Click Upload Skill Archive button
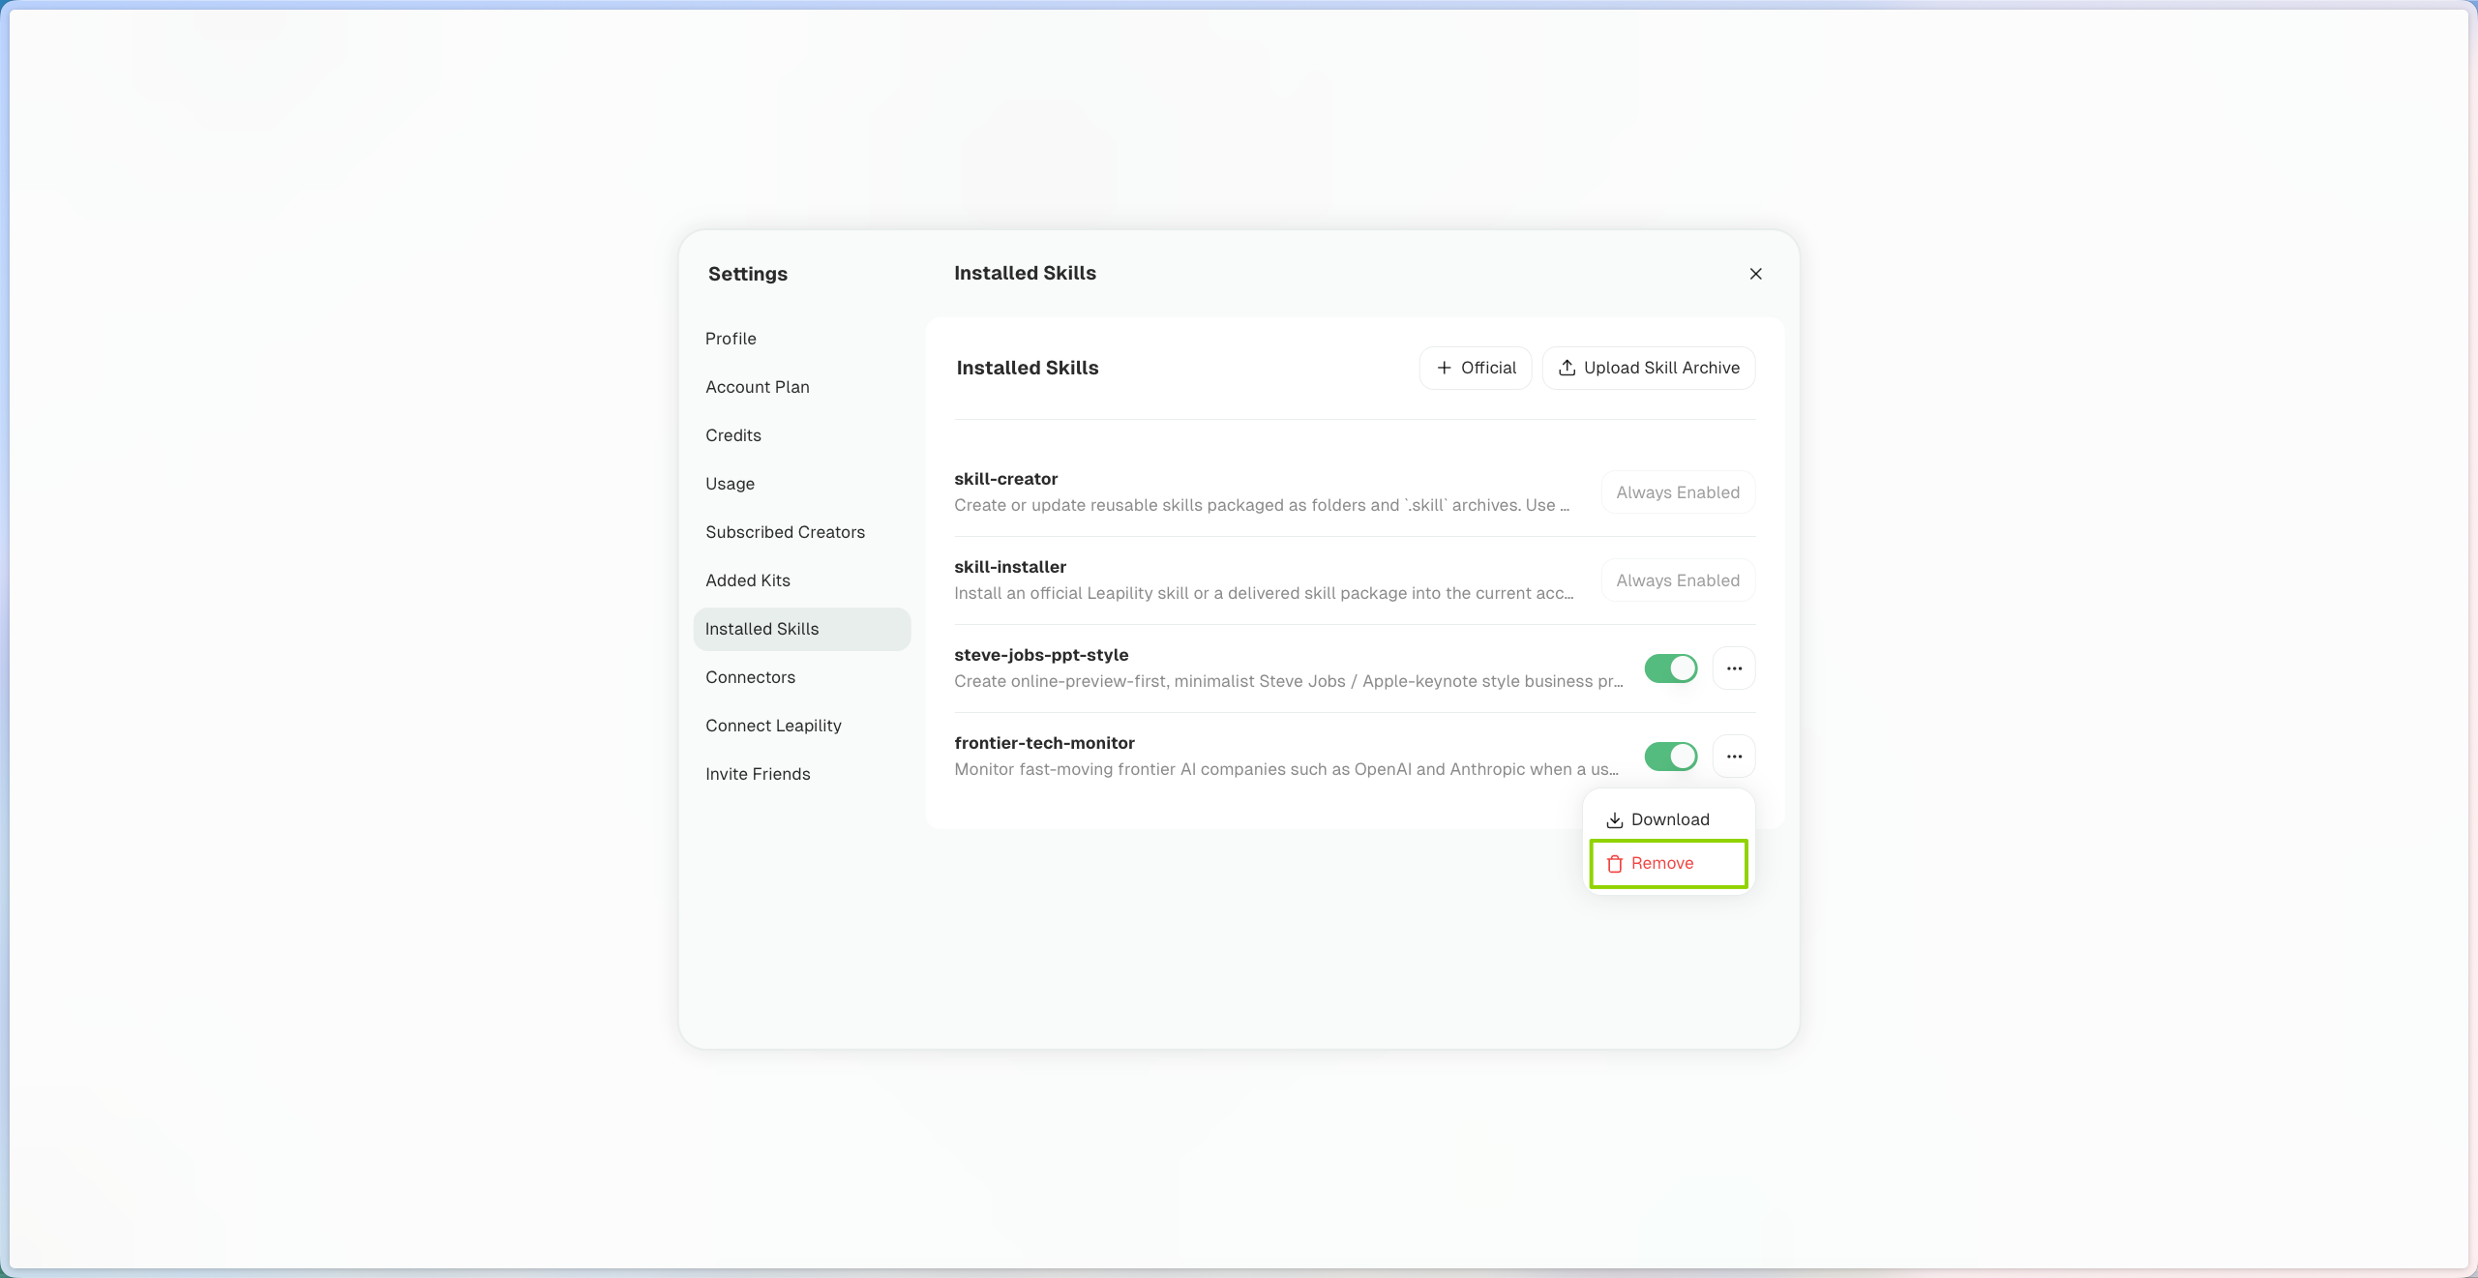The width and height of the screenshot is (2478, 1278). (x=1649, y=368)
